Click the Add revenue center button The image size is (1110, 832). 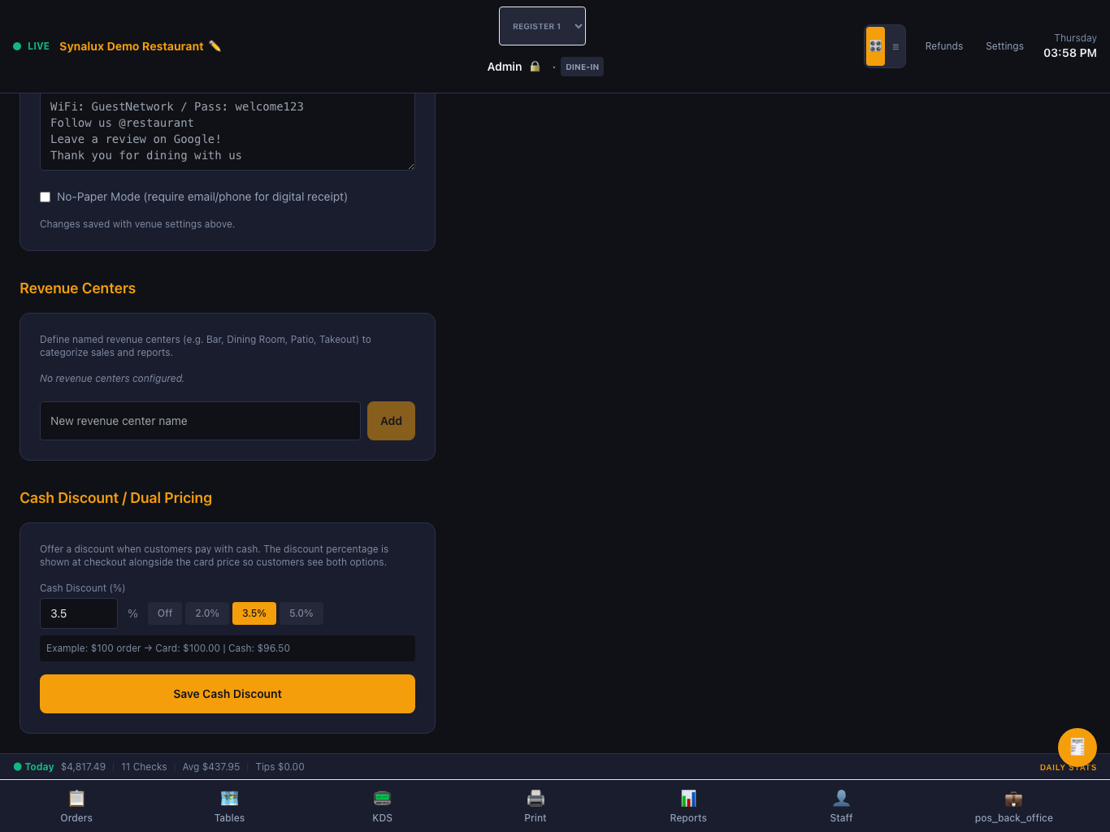(391, 421)
